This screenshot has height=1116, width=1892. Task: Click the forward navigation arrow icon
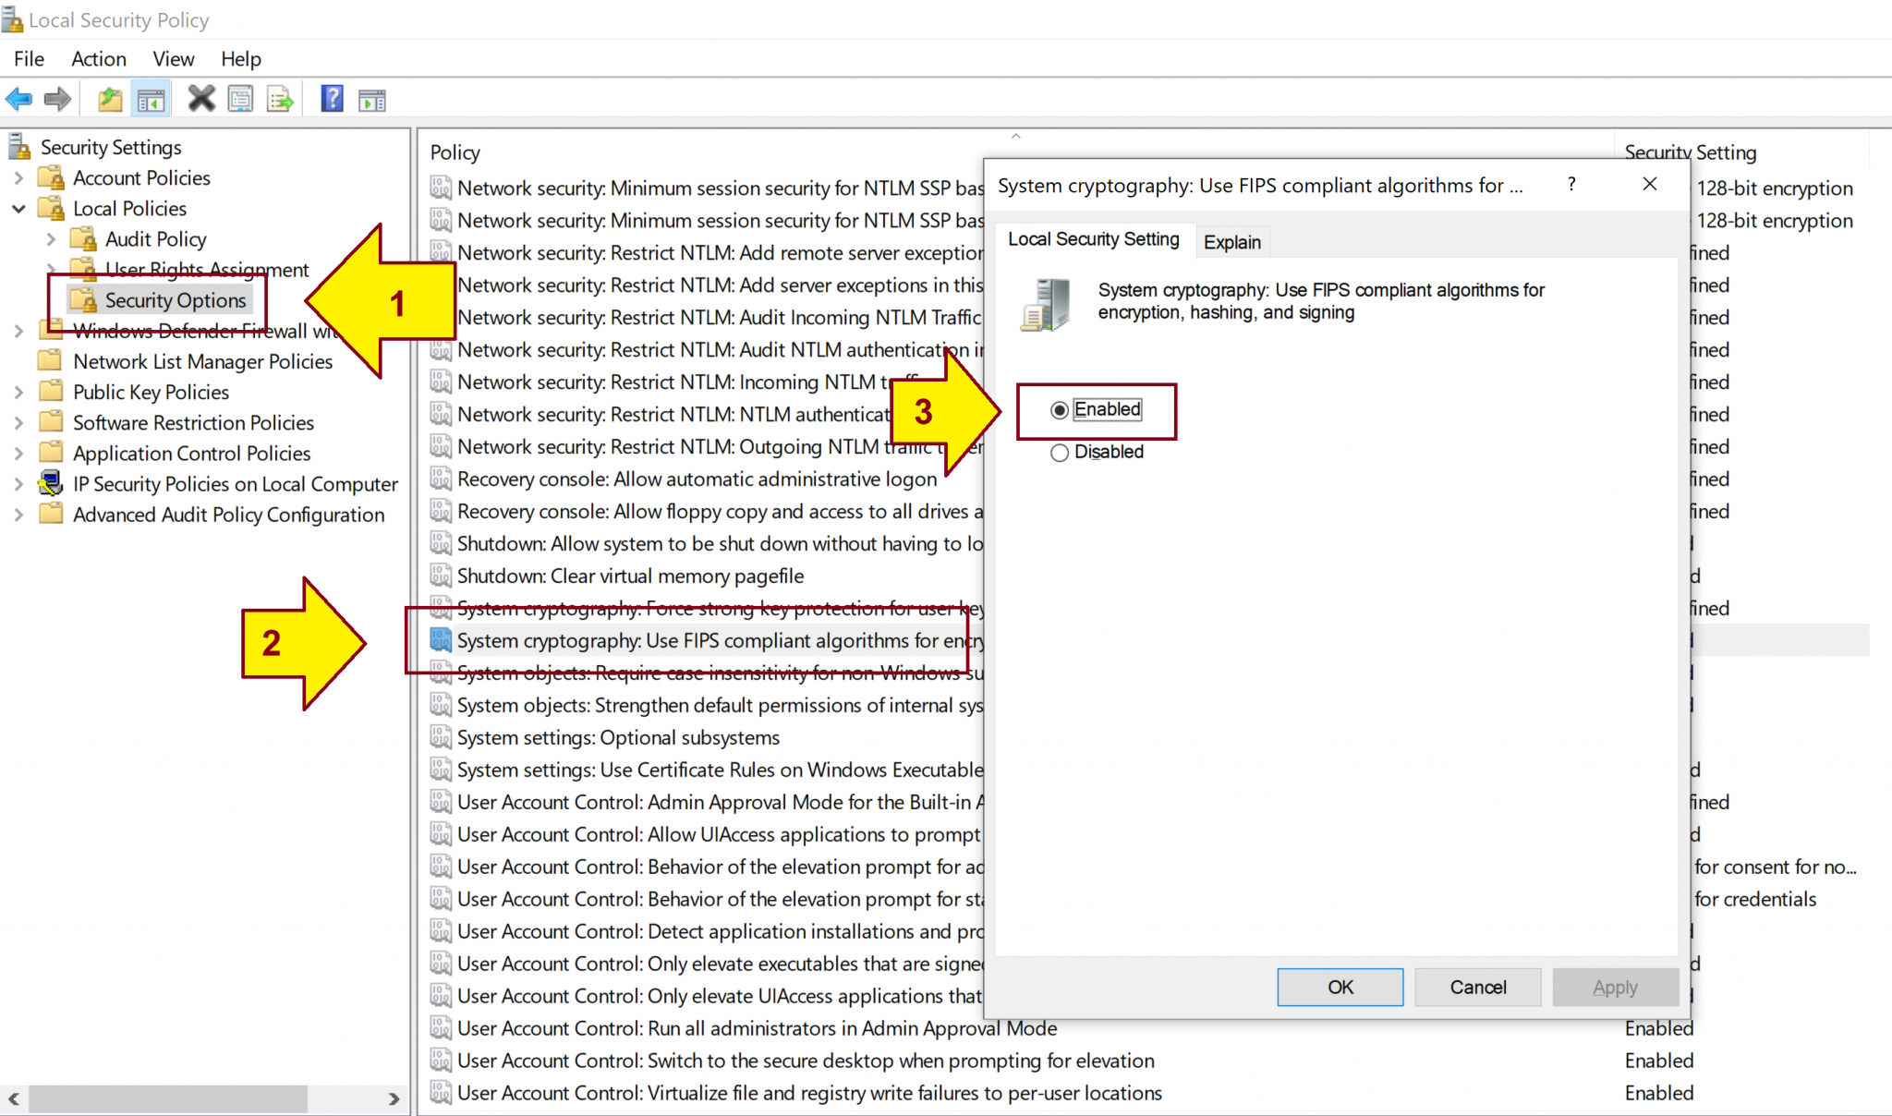(x=57, y=99)
